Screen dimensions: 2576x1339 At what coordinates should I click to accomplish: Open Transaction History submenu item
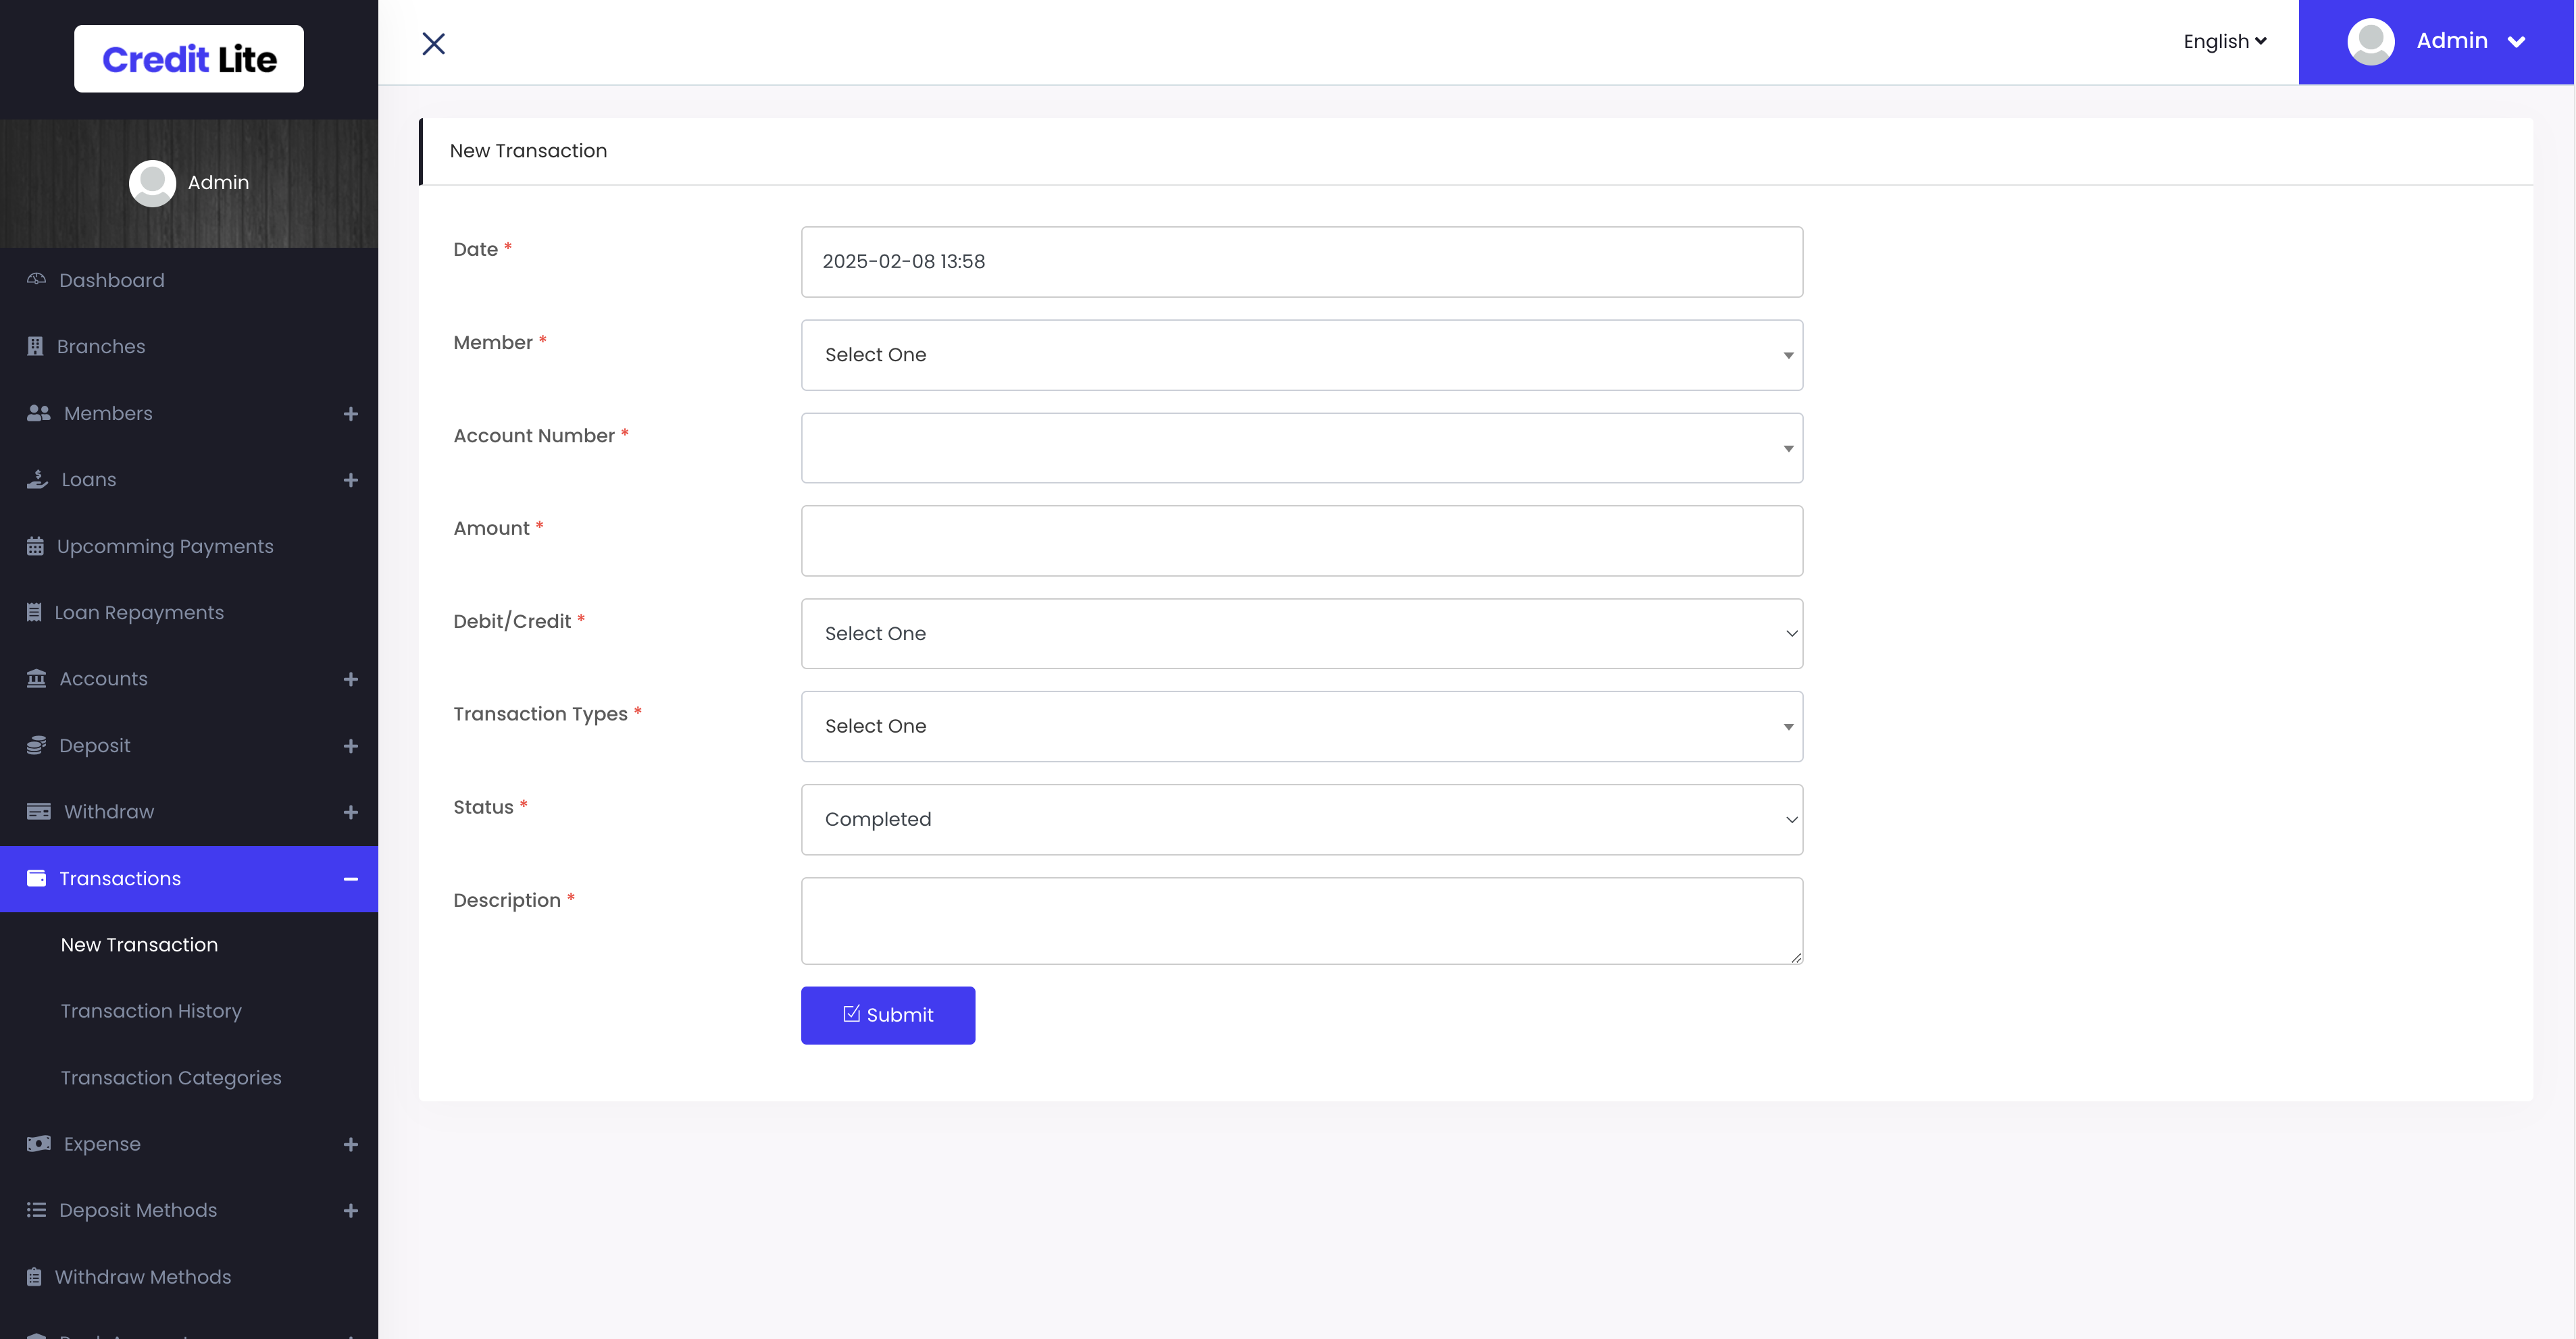click(151, 1010)
